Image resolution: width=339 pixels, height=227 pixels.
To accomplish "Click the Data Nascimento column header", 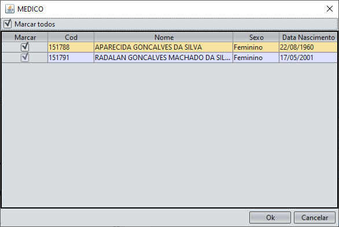I will (308, 37).
